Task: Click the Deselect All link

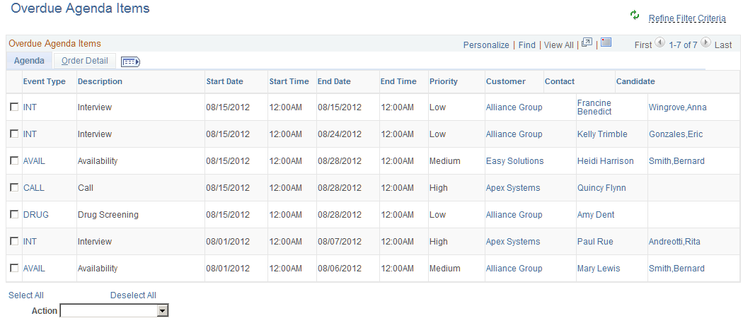Action: pyautogui.click(x=133, y=295)
